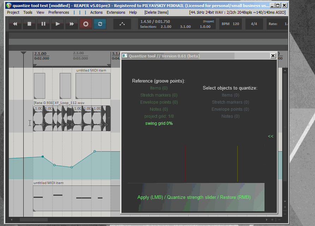Arm recording with the red Record button
Viewport: 315px width, 226px height.
click(86, 24)
